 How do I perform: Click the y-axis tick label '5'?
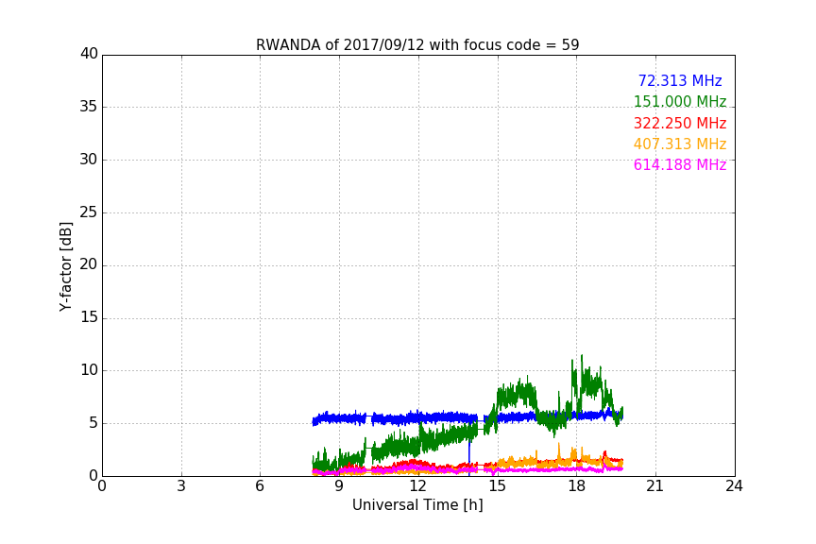pos(93,423)
